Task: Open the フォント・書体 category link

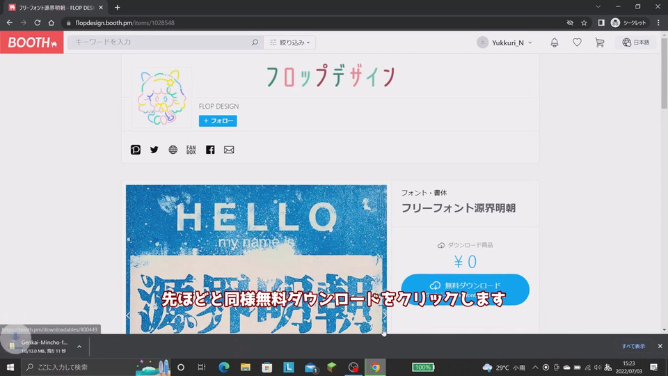Action: tap(424, 193)
